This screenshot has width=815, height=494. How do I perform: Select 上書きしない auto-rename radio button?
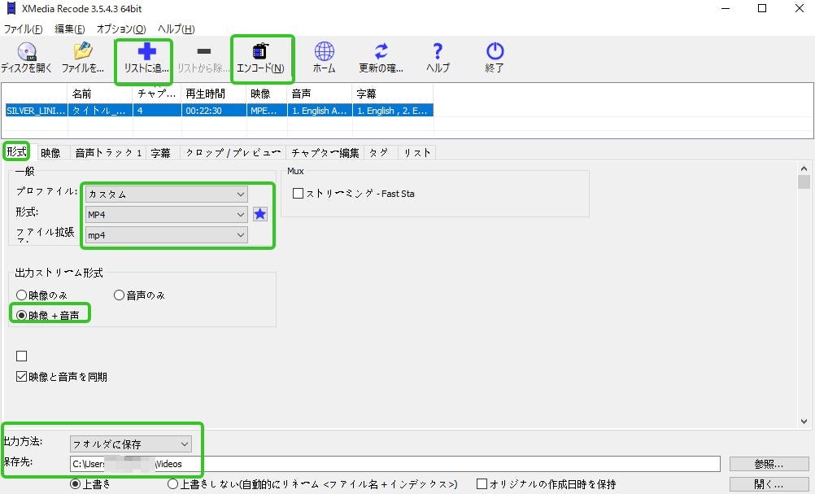[x=172, y=484]
